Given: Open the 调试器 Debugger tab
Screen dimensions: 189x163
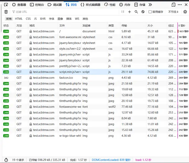Looking at the screenshot, I should click(x=55, y=5).
